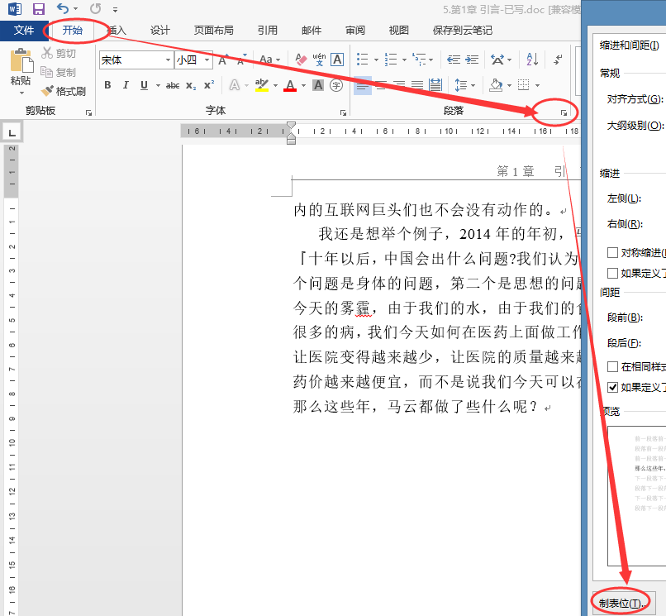The image size is (666, 616).
Task: Click the strikethrough abc icon
Action: 173,85
